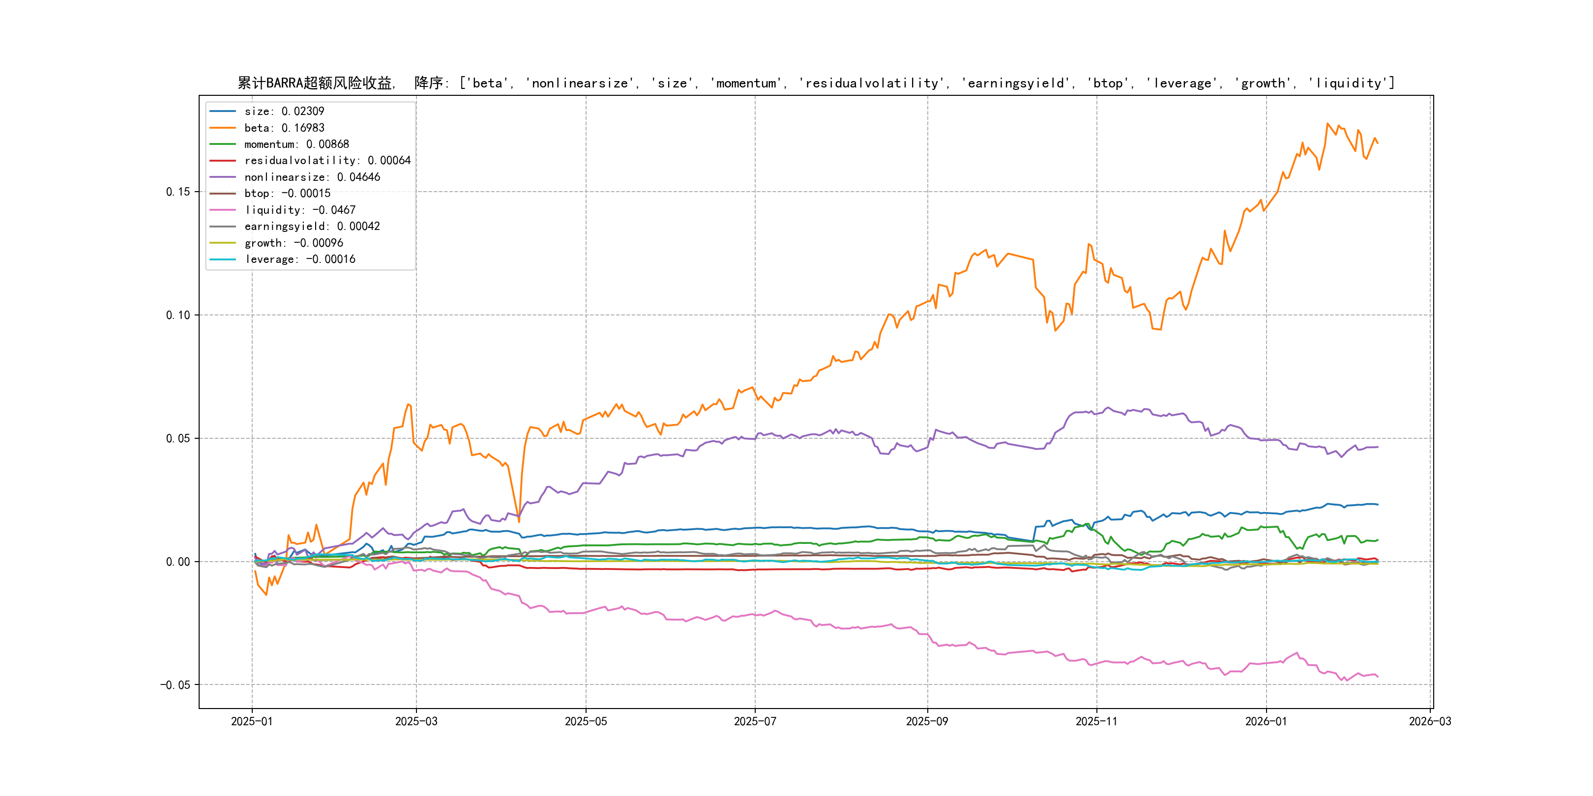Click the x-axis tick label 2025-01
The image size is (1593, 796).
pyautogui.click(x=252, y=721)
